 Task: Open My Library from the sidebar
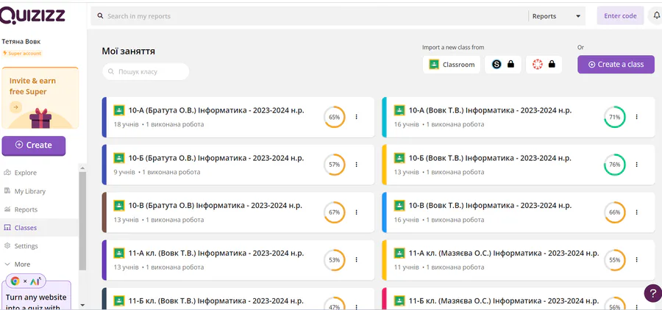[x=29, y=191]
